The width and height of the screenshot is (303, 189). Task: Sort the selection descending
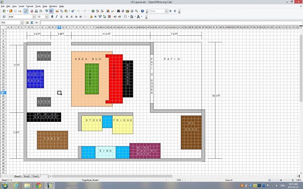(102, 11)
